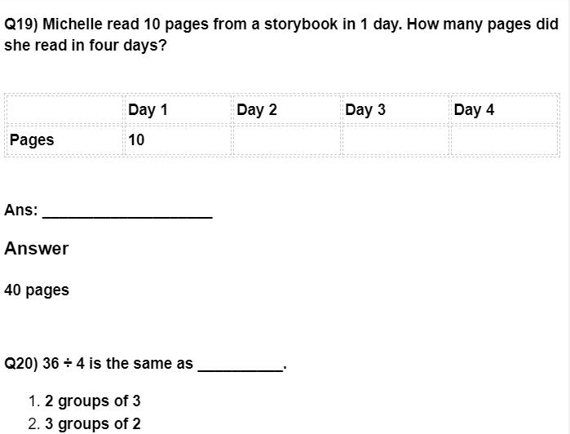Choose option 2 groups of 3
The width and height of the screenshot is (570, 434).
click(92, 401)
